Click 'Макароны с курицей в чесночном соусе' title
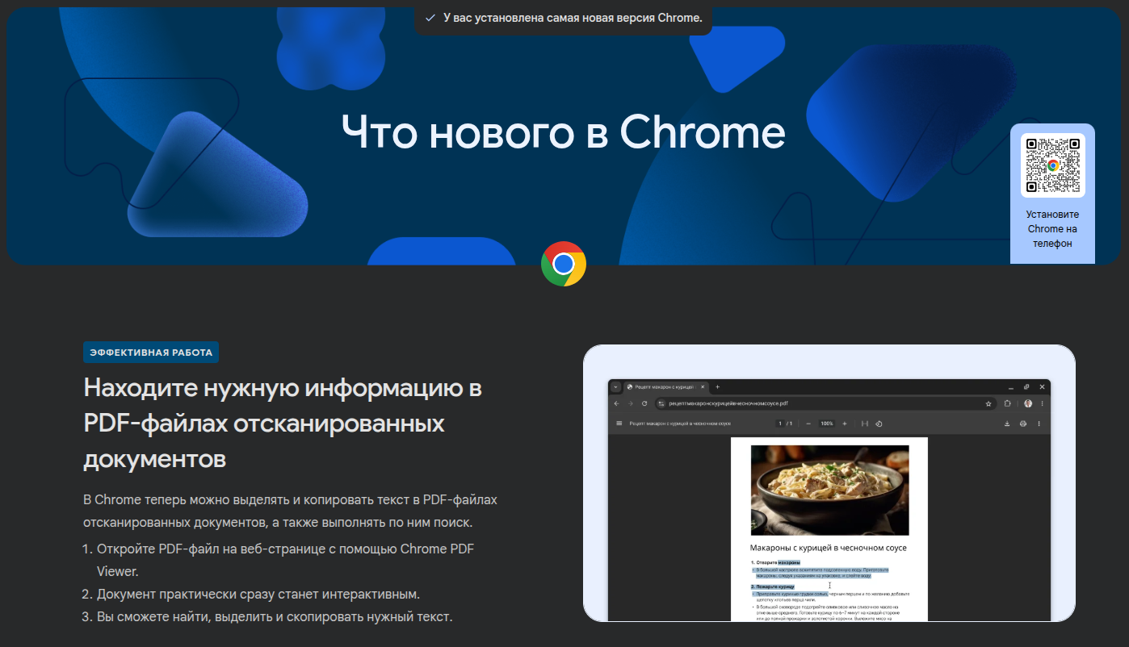 point(829,548)
